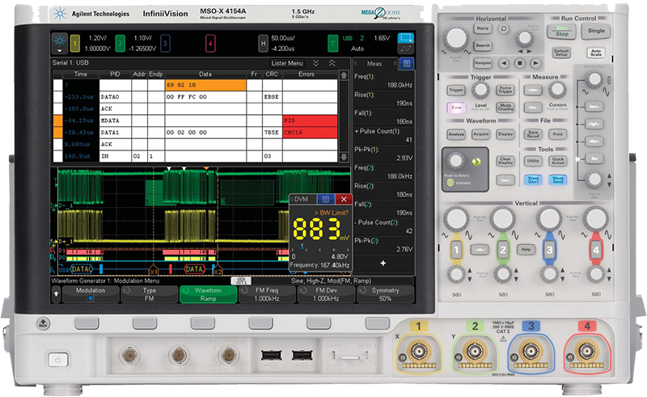This screenshot has height=397, width=647.
Task: Toggle the Modulation softkey checkbox
Action: (x=91, y=298)
